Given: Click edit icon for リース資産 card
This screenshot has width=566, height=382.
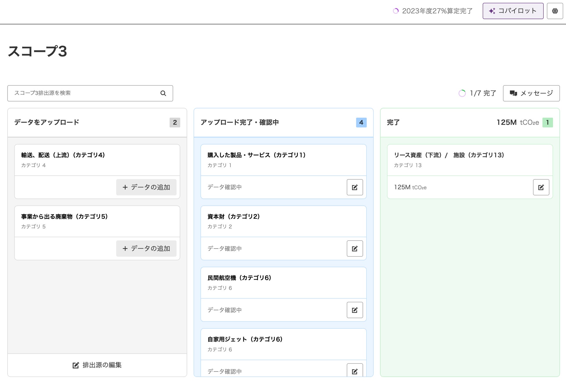Looking at the screenshot, I should 541,187.
